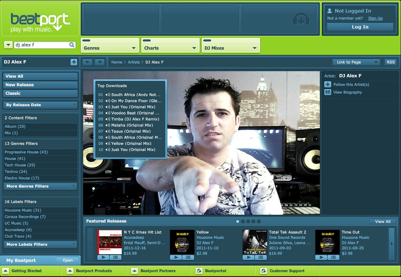The image size is (401, 277).
Task: Click the Log In button
Action: 360,27
